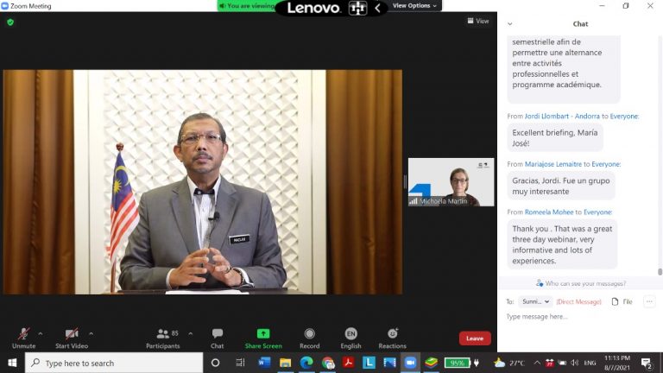
Task: Collapse the Chat panel header chevron
Action: coord(509,24)
